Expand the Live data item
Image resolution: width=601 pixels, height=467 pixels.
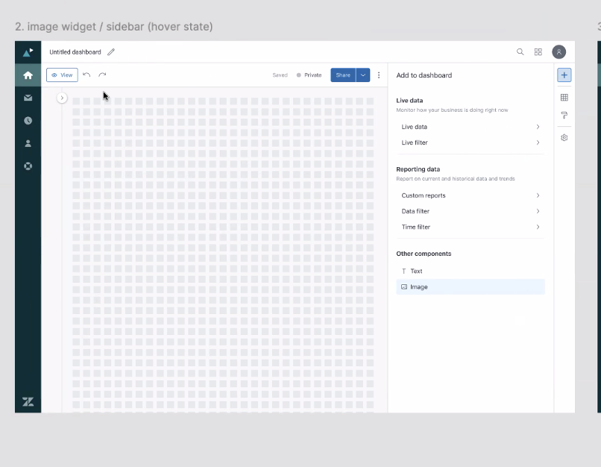pyautogui.click(x=470, y=127)
